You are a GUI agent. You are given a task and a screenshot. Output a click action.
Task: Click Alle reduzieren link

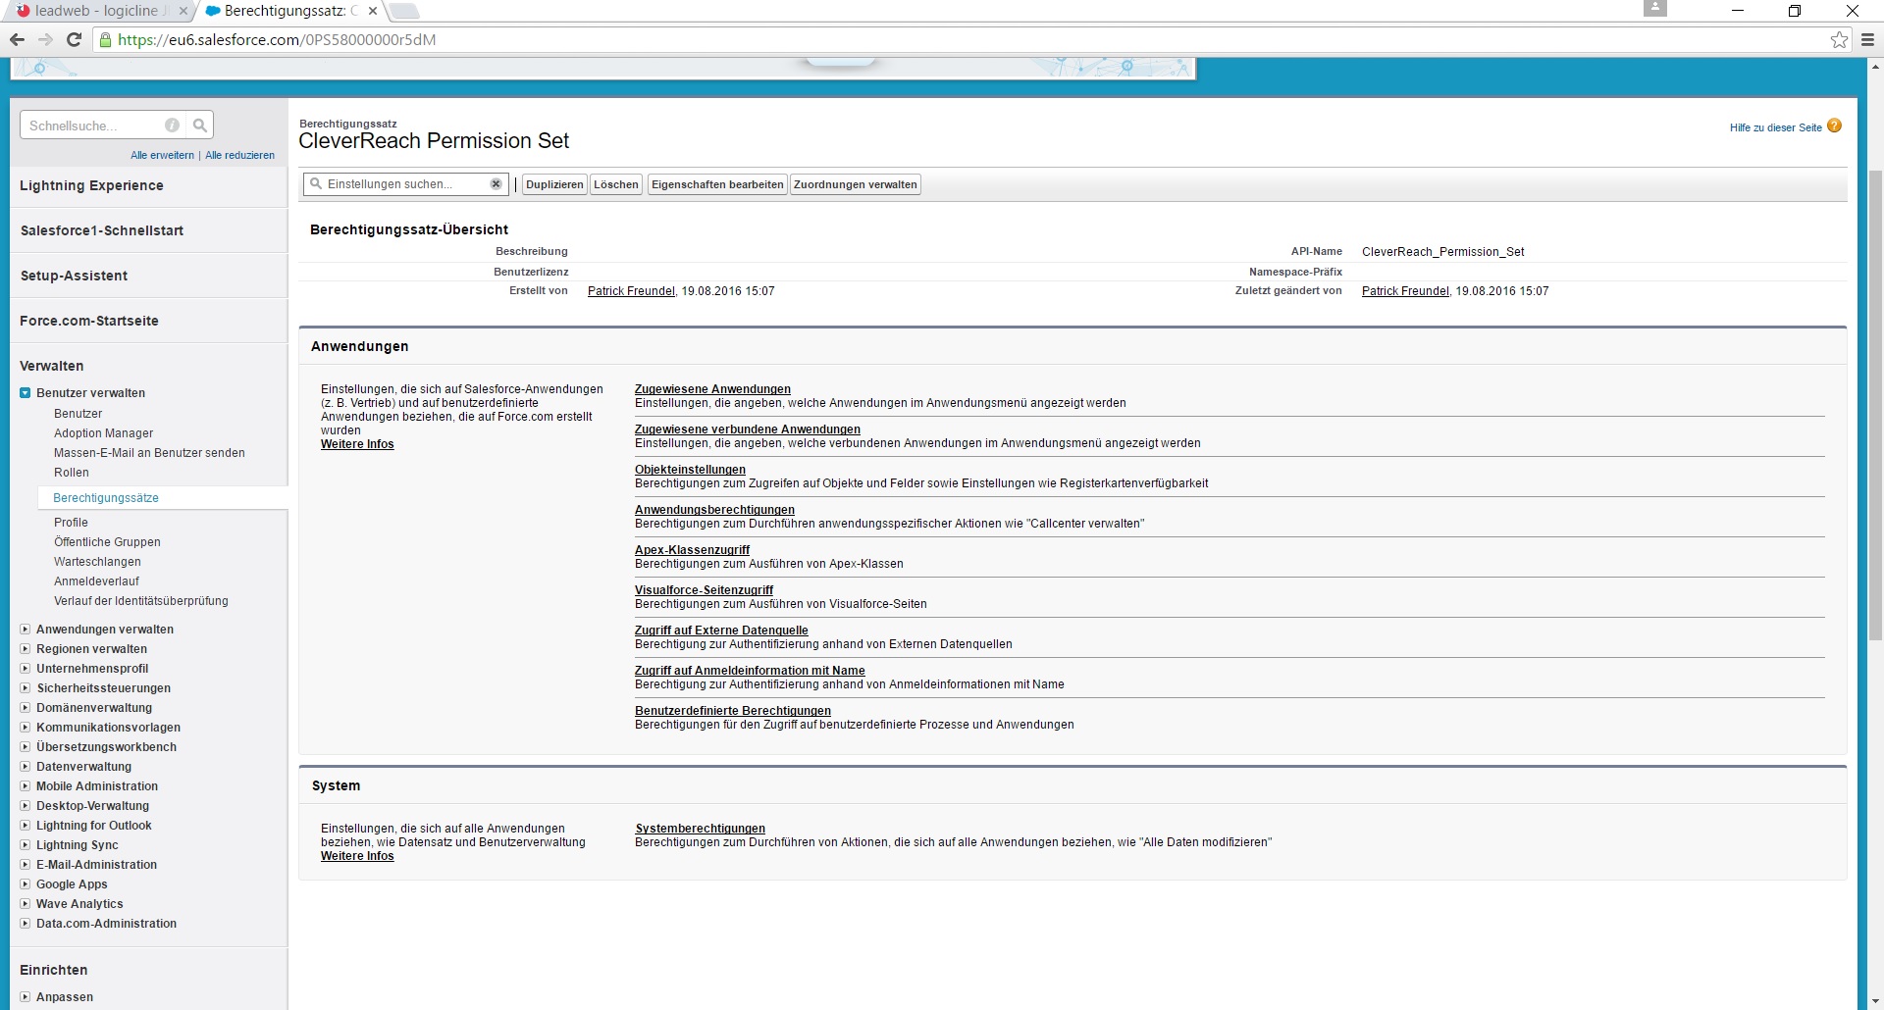coord(239,155)
